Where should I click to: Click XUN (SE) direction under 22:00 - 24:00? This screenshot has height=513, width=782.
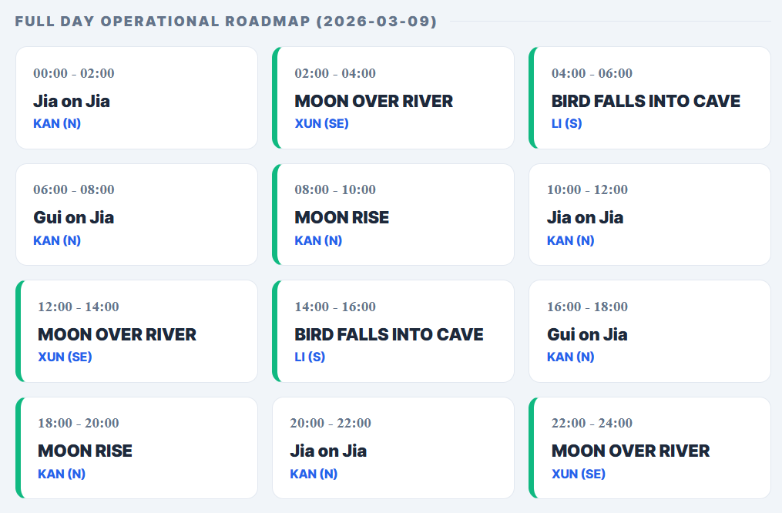[579, 474]
